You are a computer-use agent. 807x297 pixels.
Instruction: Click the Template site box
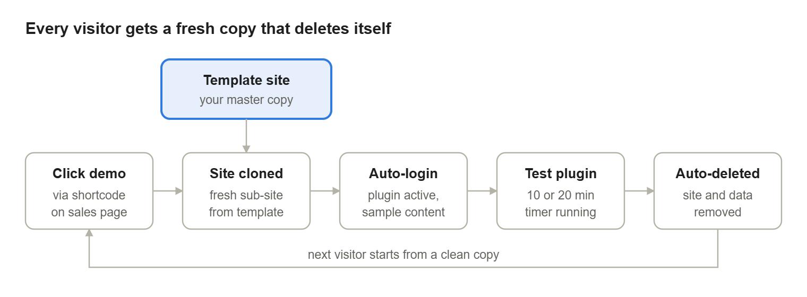[246, 89]
